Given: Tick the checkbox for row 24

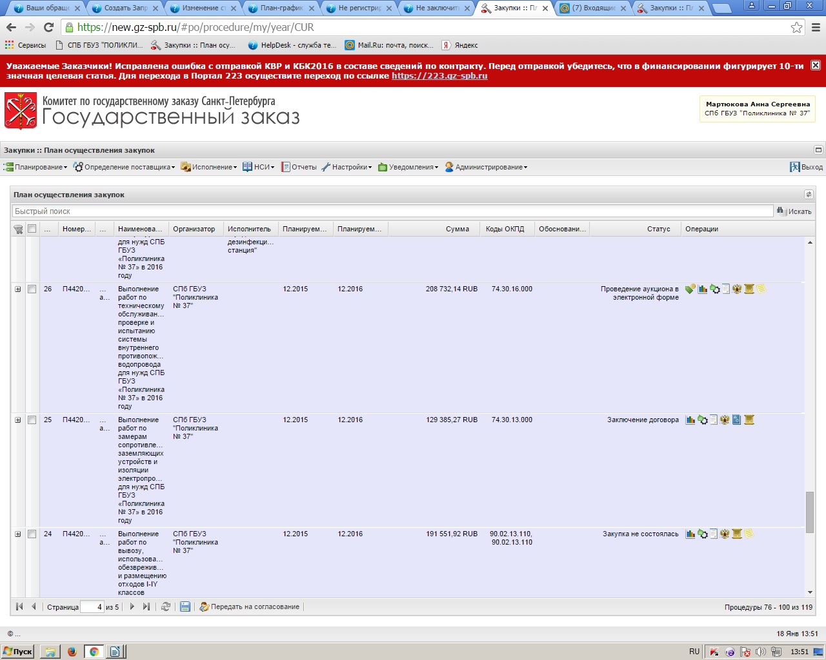Looking at the screenshot, I should tap(32, 534).
